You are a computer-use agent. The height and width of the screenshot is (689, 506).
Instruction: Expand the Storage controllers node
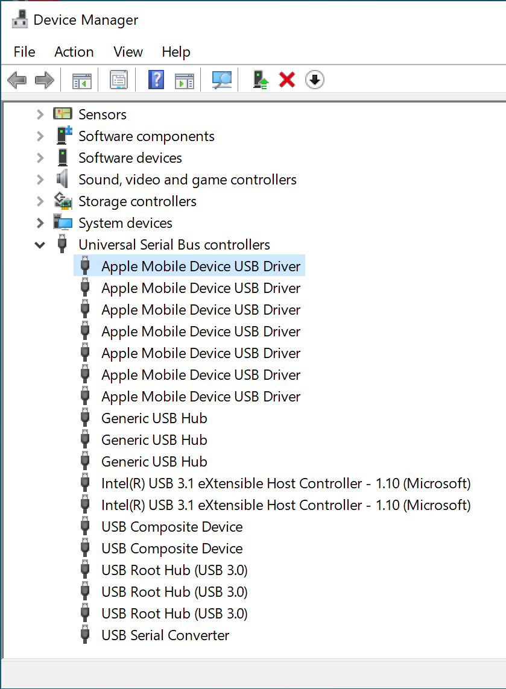pyautogui.click(x=40, y=201)
